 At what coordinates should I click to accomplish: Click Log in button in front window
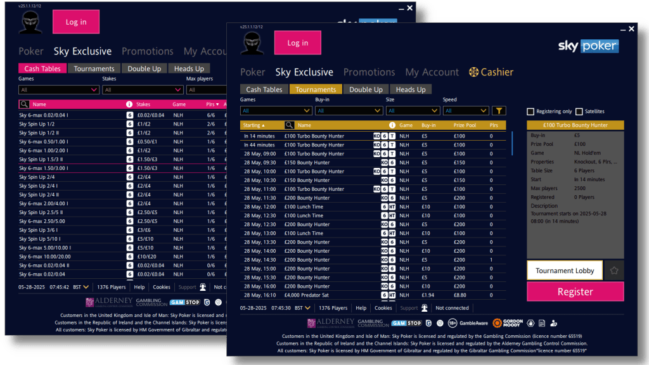[298, 42]
